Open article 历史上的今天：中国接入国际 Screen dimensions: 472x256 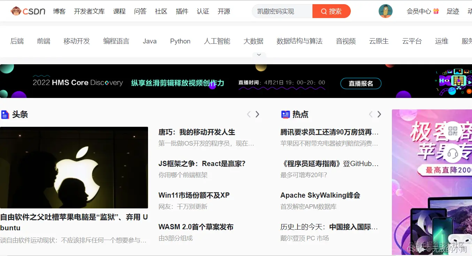[329, 227]
